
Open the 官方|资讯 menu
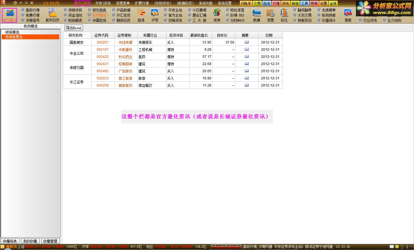(83, 3)
